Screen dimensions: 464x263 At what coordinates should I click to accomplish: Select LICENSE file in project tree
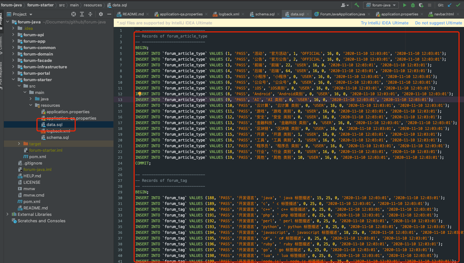[32, 182]
